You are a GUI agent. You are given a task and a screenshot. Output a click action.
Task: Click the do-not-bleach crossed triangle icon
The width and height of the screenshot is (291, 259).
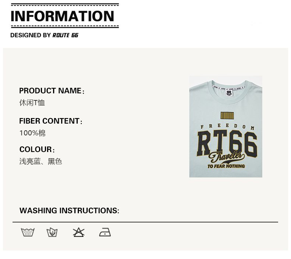tap(78, 232)
